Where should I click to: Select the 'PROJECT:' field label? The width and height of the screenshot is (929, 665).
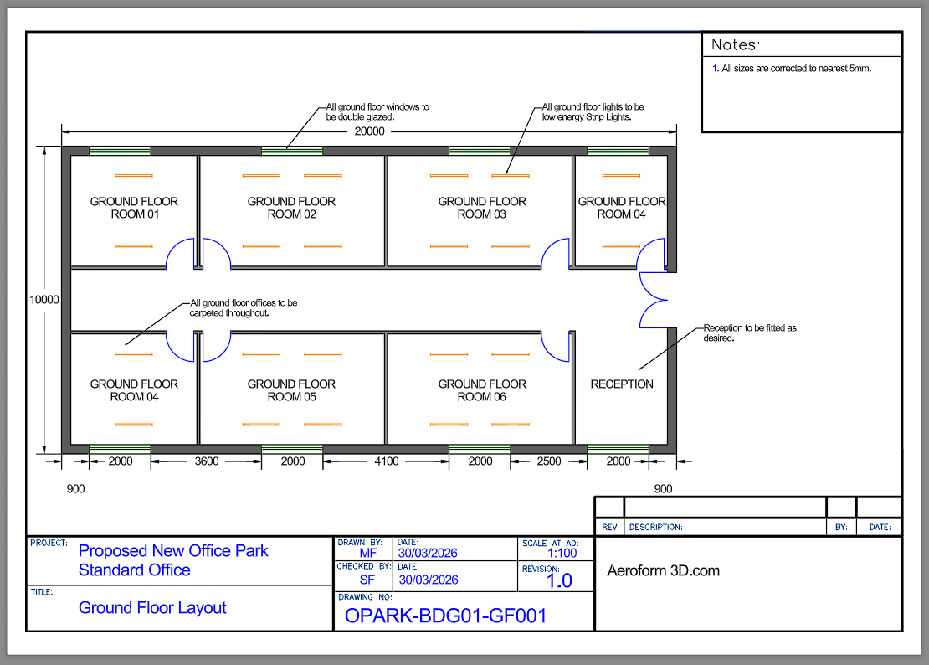(49, 543)
